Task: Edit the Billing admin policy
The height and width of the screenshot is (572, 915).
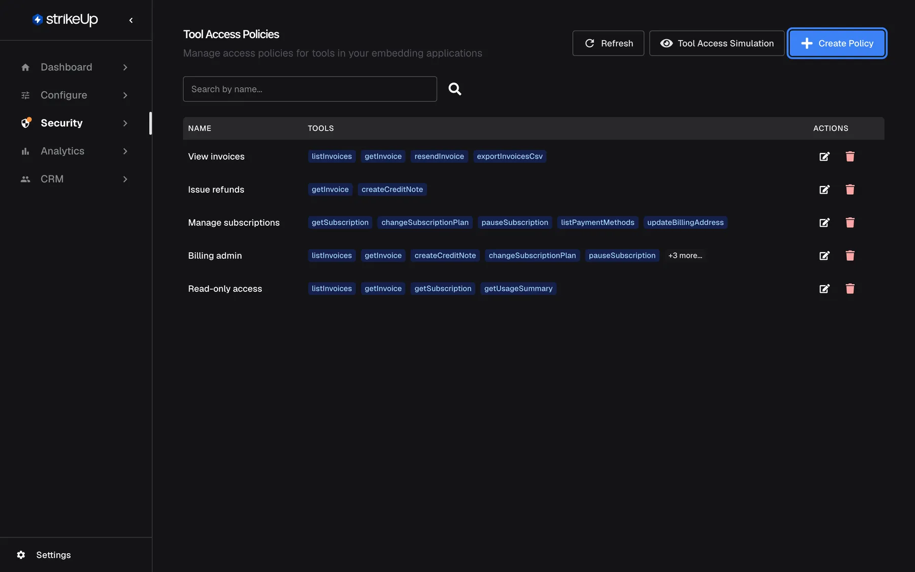Action: [x=825, y=256]
